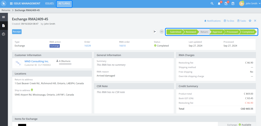
Task: Click the Kibo logo icon
Action: [x=3, y=3]
